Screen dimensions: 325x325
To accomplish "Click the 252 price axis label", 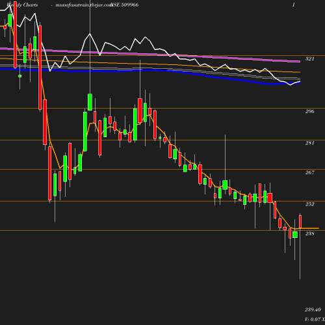I will (309, 204).
